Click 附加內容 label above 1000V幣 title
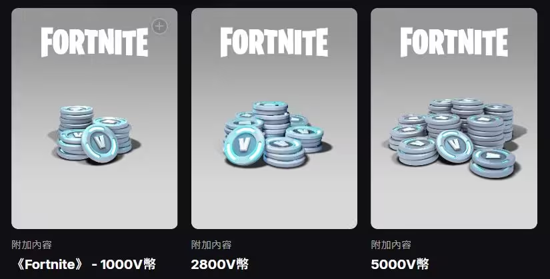Viewport: 550px width, 279px height. point(31,244)
